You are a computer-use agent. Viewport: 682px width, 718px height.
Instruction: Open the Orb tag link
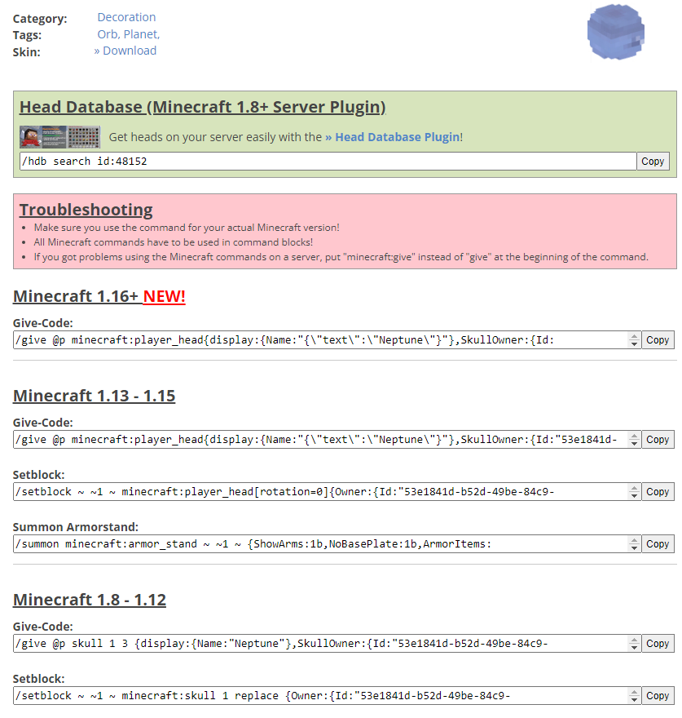[x=108, y=34]
